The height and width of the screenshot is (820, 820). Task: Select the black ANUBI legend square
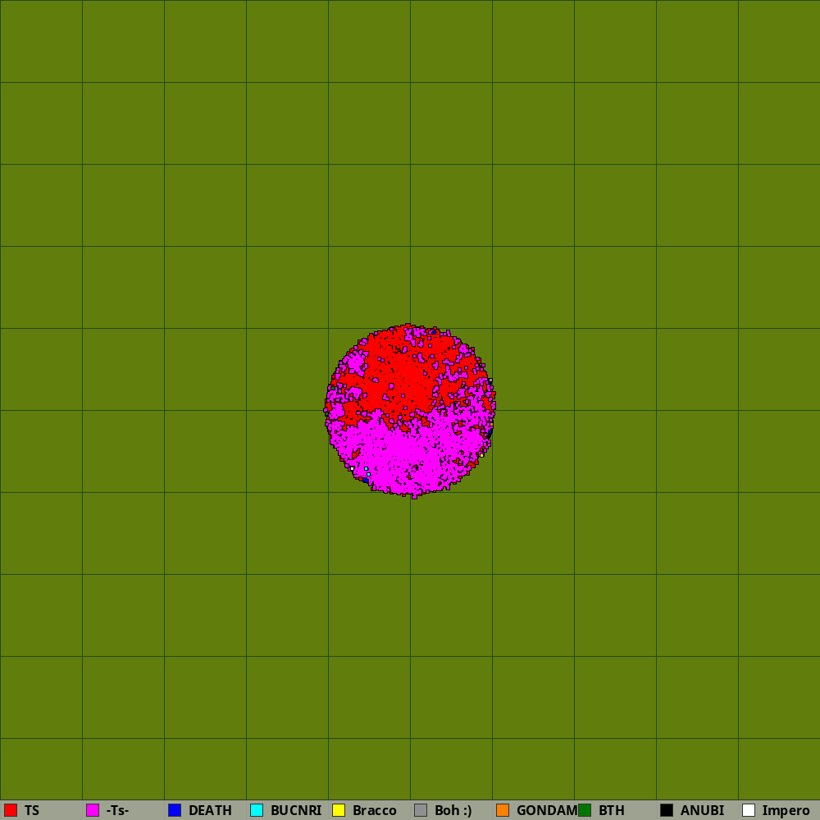coord(667,810)
